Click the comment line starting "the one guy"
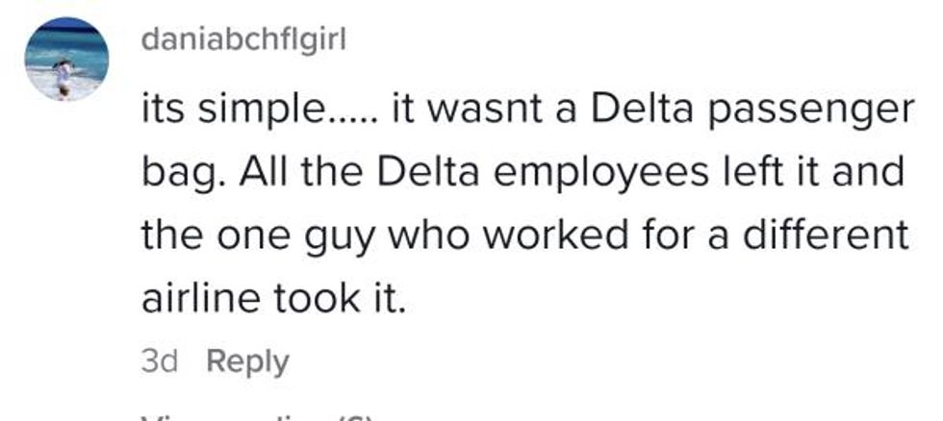 click(x=524, y=236)
